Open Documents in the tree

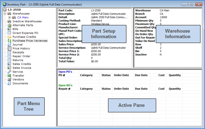coord(20,83)
